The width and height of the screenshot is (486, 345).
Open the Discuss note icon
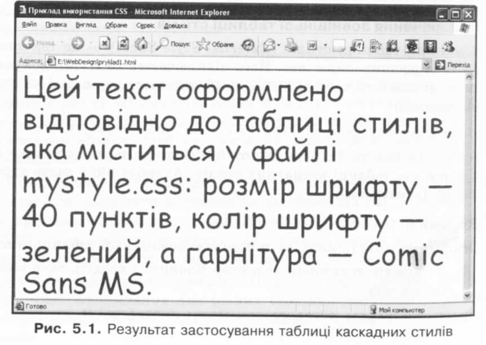(x=338, y=46)
